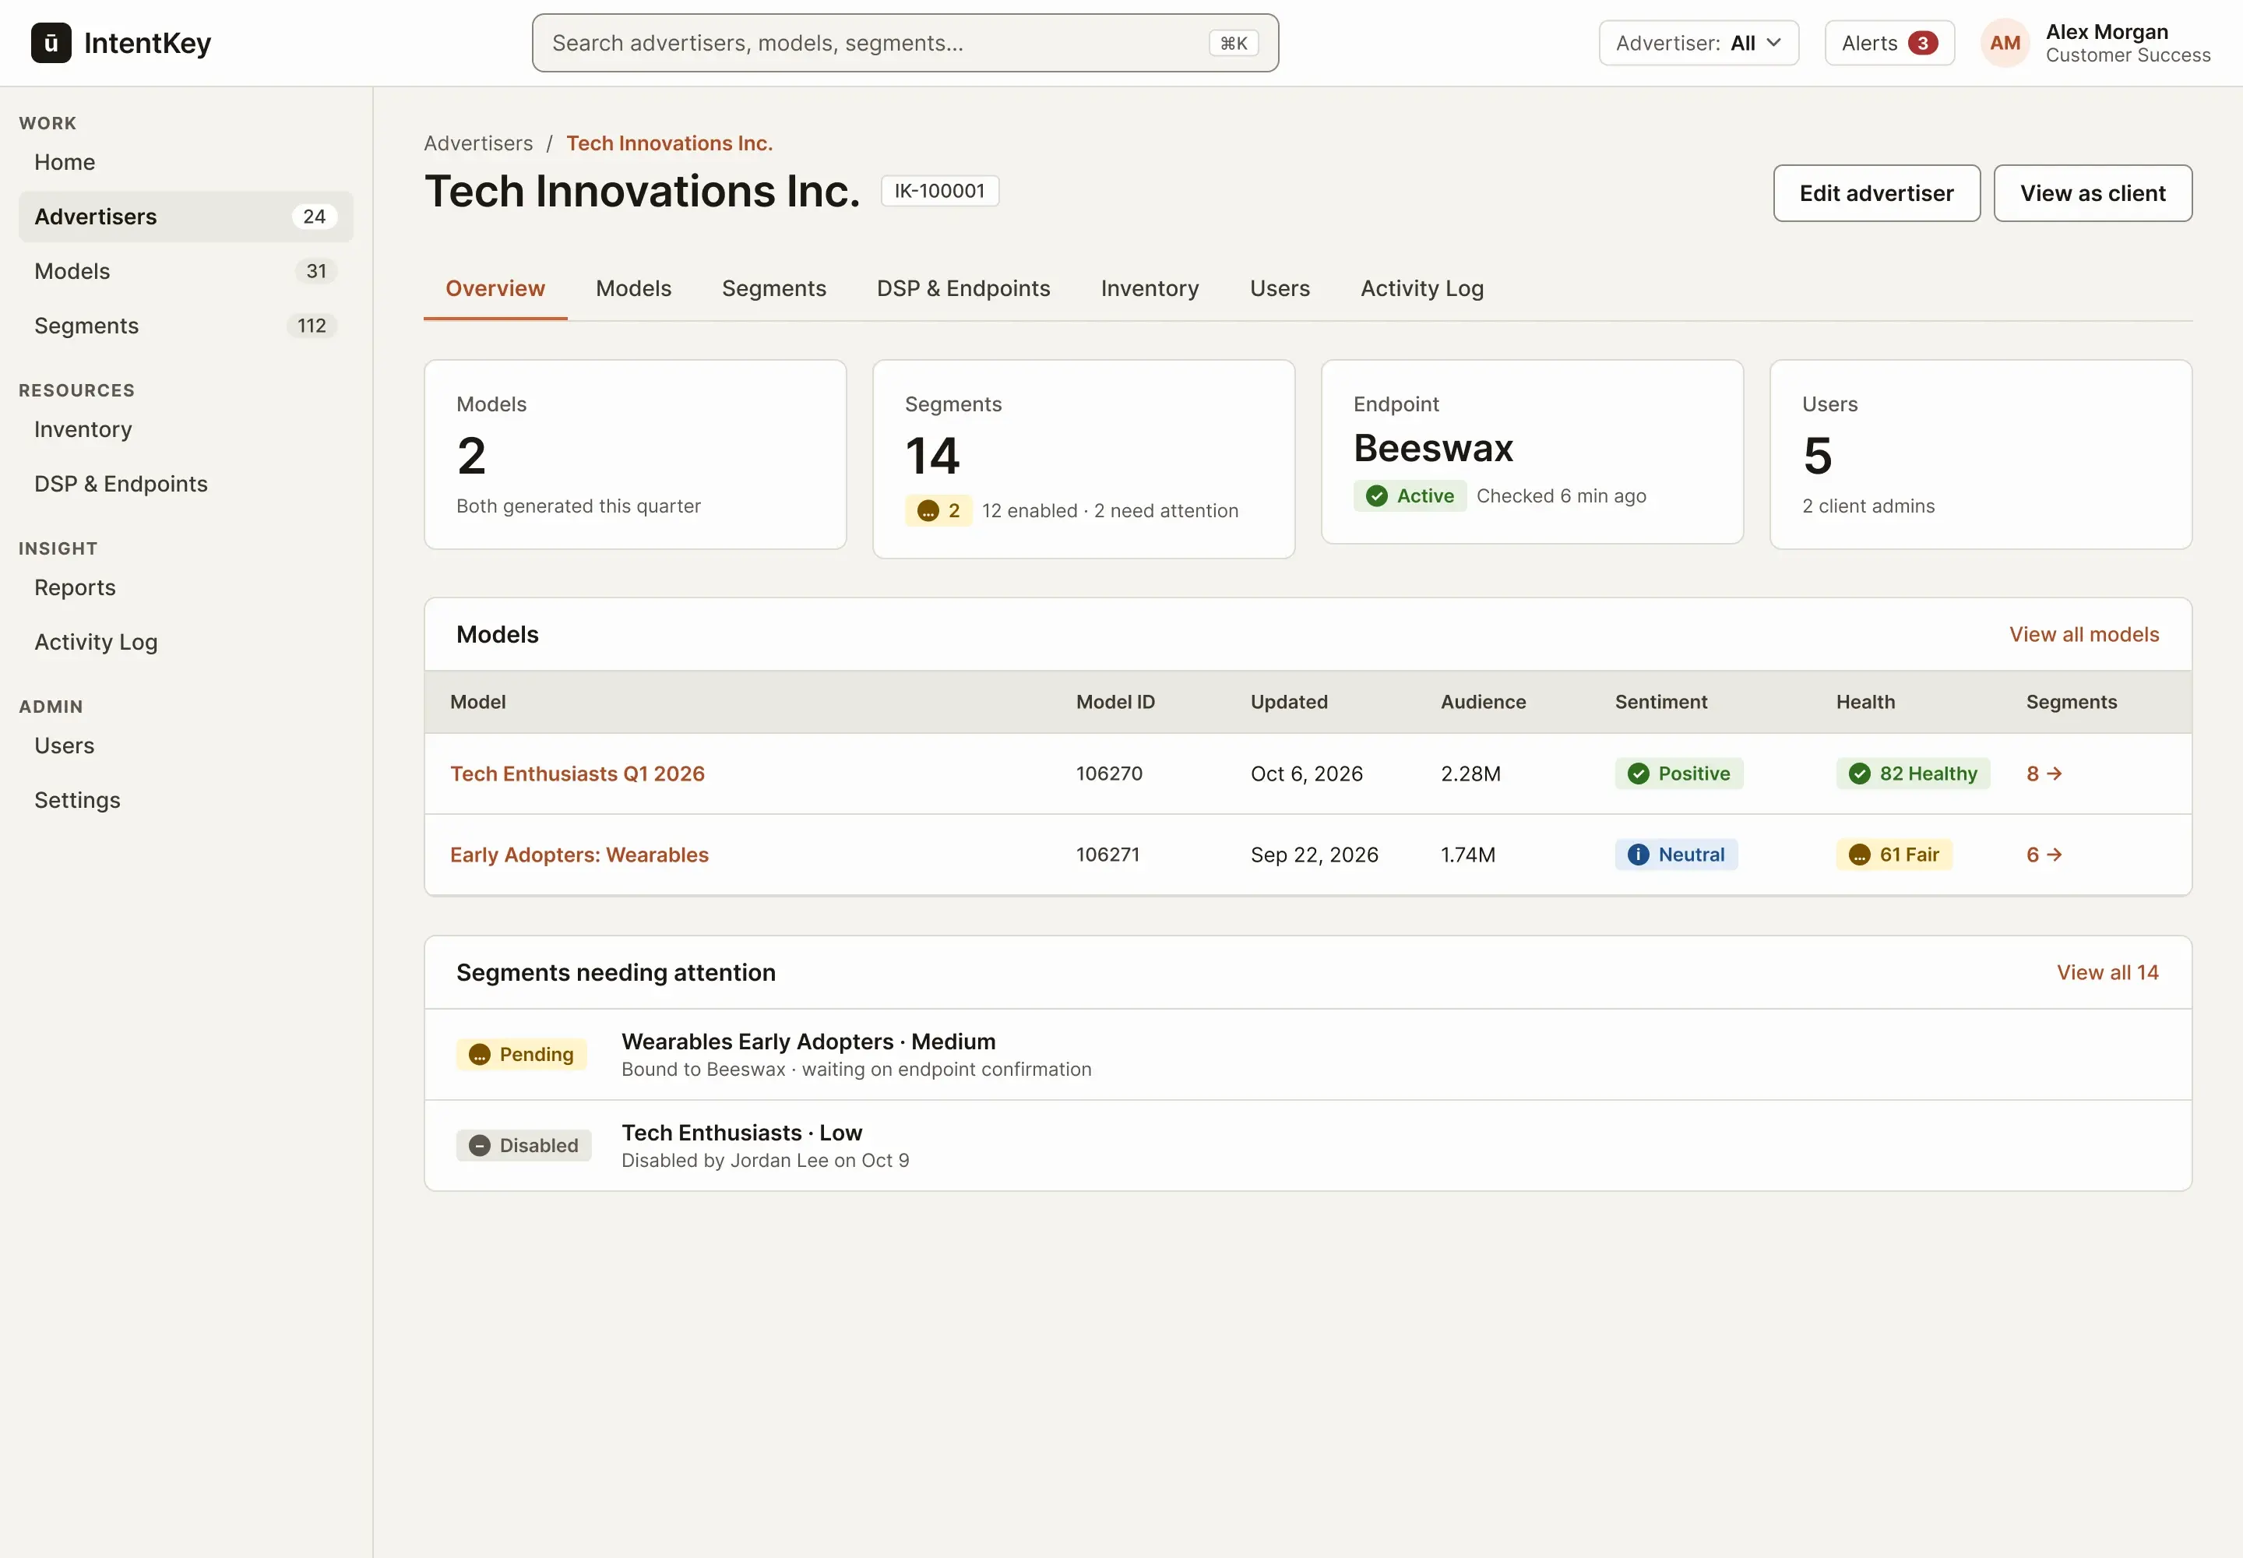Click the check icon in Positive sentiment badge

pyautogui.click(x=1638, y=773)
